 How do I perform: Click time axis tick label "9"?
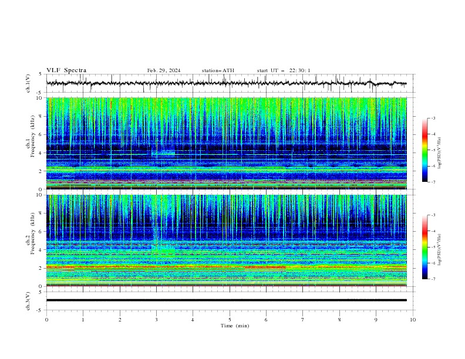click(x=376, y=320)
